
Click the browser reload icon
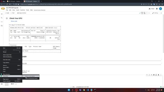point(7,4)
